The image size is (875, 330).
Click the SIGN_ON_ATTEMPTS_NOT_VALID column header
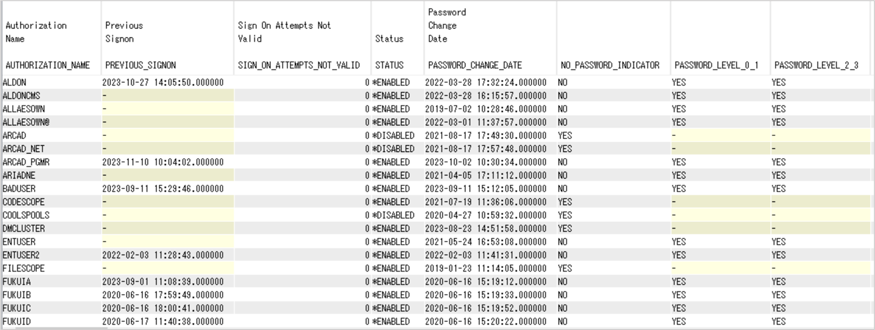(x=299, y=65)
